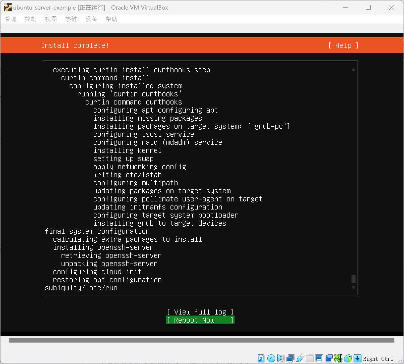Click the mouse integration status icon

[348, 358]
